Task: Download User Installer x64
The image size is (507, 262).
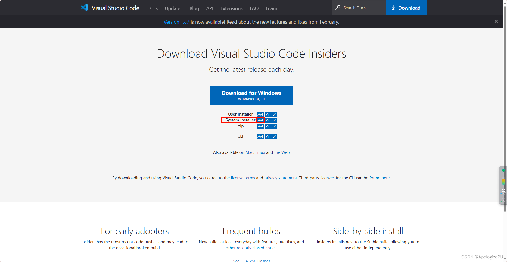Action: tap(260, 114)
